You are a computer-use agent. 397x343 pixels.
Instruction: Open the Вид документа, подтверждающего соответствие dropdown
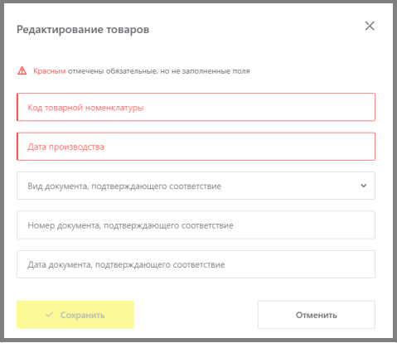pyautogui.click(x=196, y=186)
